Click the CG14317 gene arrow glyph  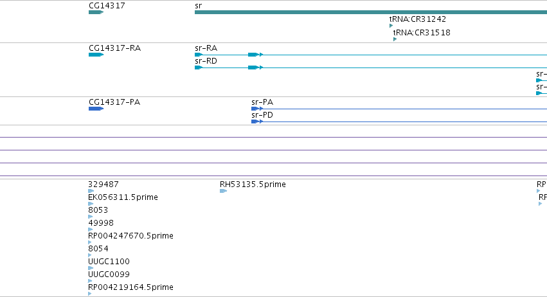tap(96, 12)
